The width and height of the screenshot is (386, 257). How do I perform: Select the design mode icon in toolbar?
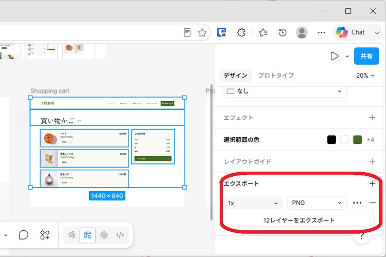[x=87, y=235]
